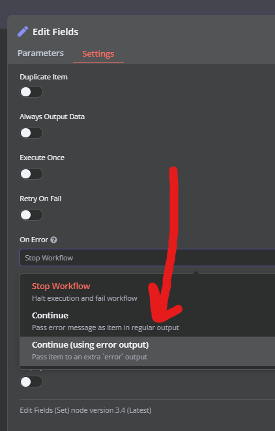Viewport: 275px width, 431px height.
Task: Enable the Retry On Fail switch
Action: (31, 215)
